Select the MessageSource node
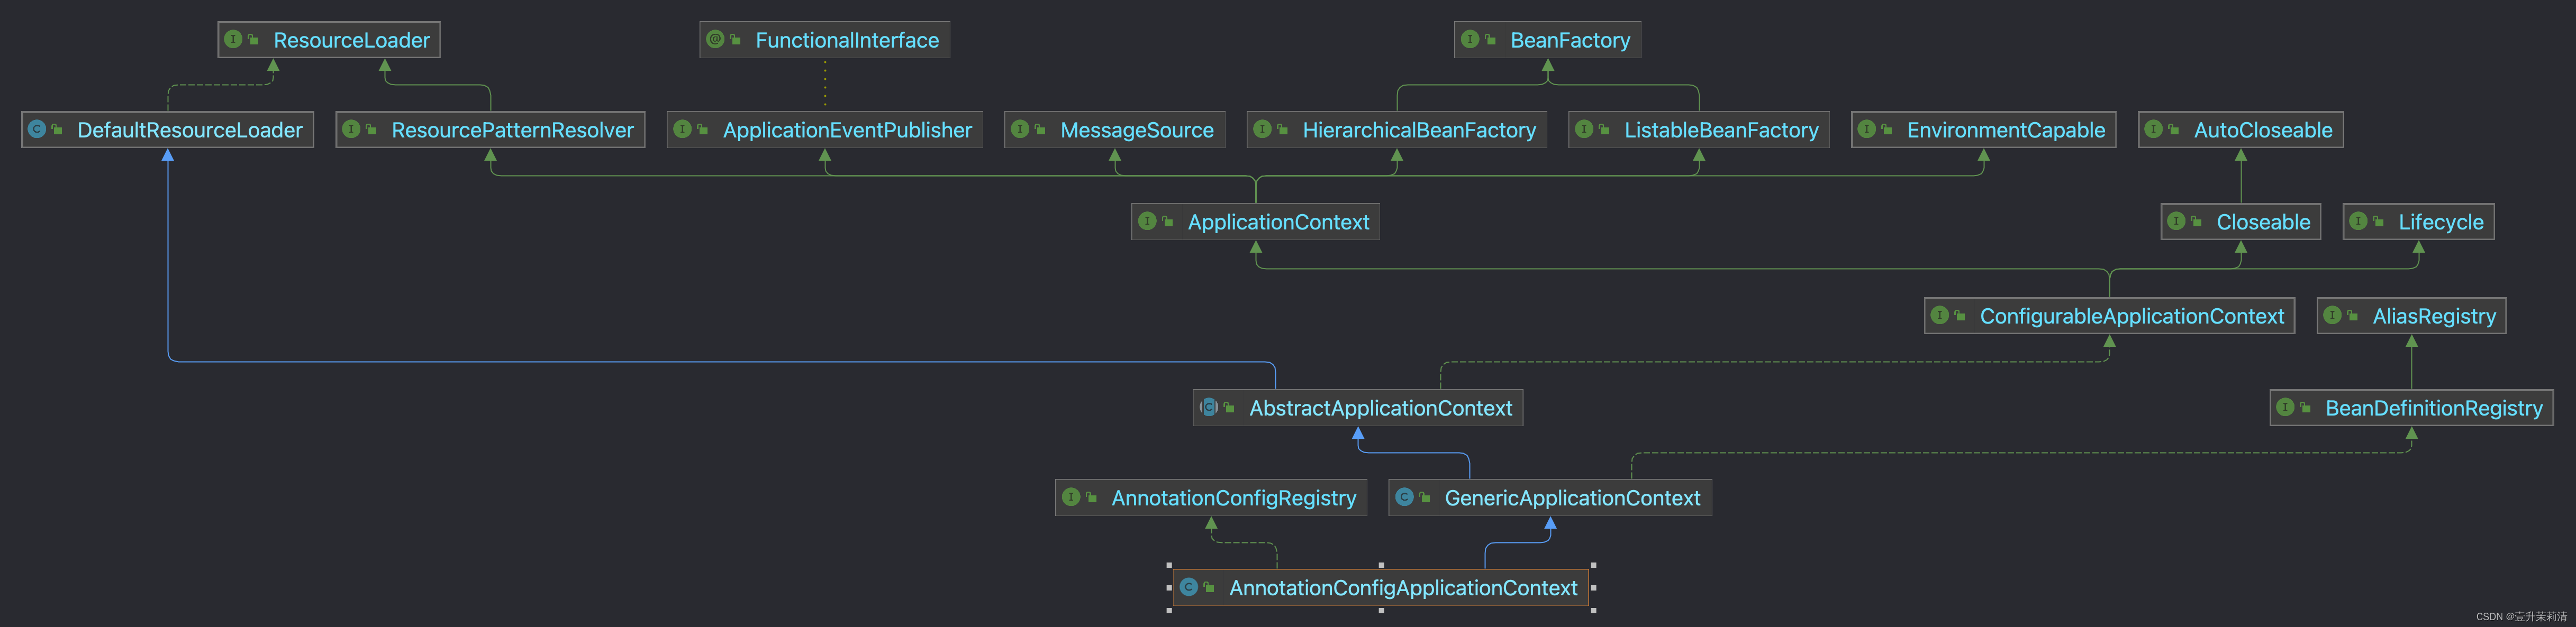2576x627 pixels. [1136, 130]
